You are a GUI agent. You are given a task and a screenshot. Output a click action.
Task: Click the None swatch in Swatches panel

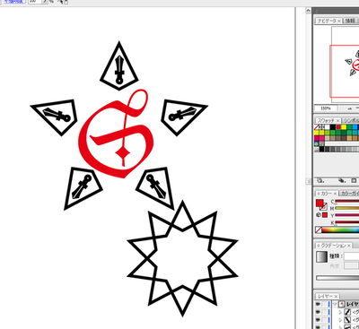pyautogui.click(x=317, y=127)
